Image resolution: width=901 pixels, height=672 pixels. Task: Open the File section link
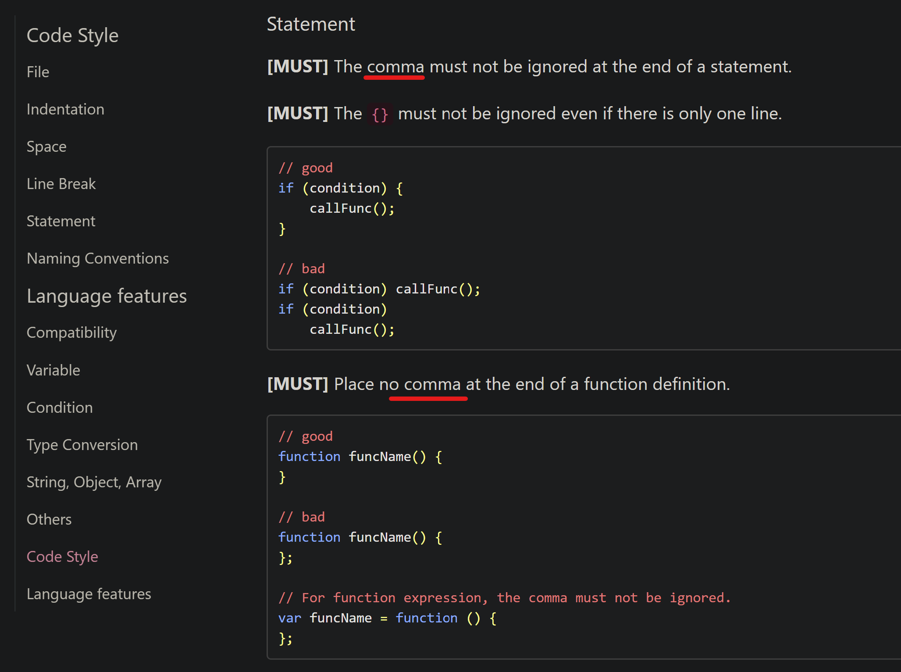[38, 72]
